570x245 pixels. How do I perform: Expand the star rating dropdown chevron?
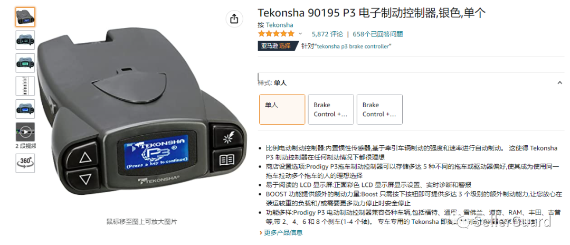coord(300,34)
